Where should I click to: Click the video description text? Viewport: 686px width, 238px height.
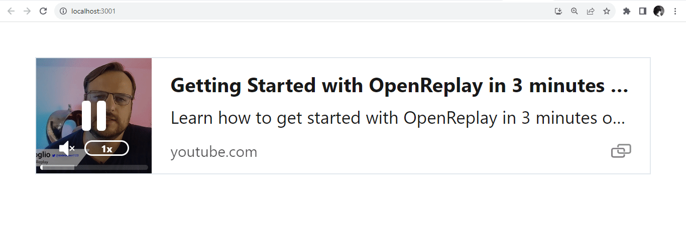[398, 118]
